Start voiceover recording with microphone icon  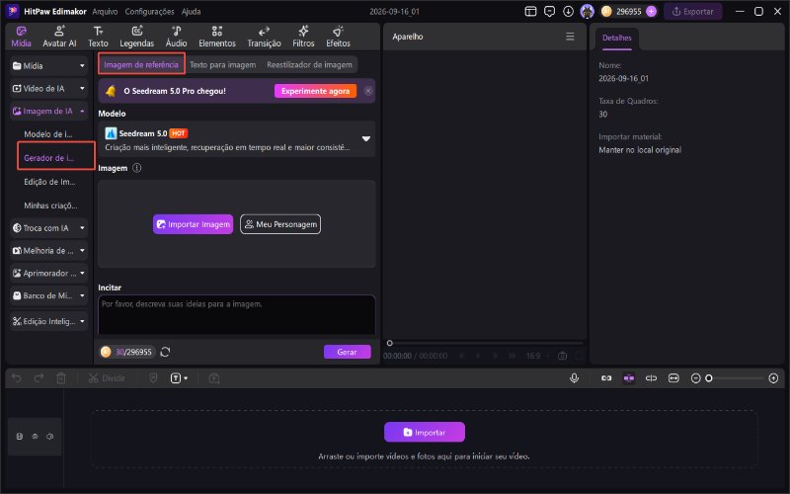point(574,378)
